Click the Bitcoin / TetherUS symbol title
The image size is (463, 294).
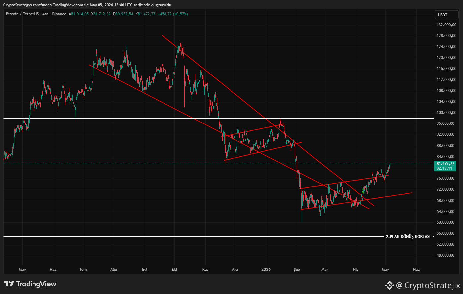coord(22,14)
